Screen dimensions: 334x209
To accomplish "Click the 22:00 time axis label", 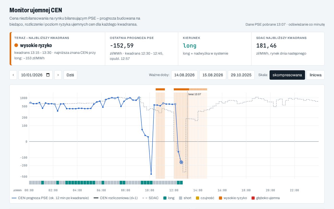I will coord(295,190).
